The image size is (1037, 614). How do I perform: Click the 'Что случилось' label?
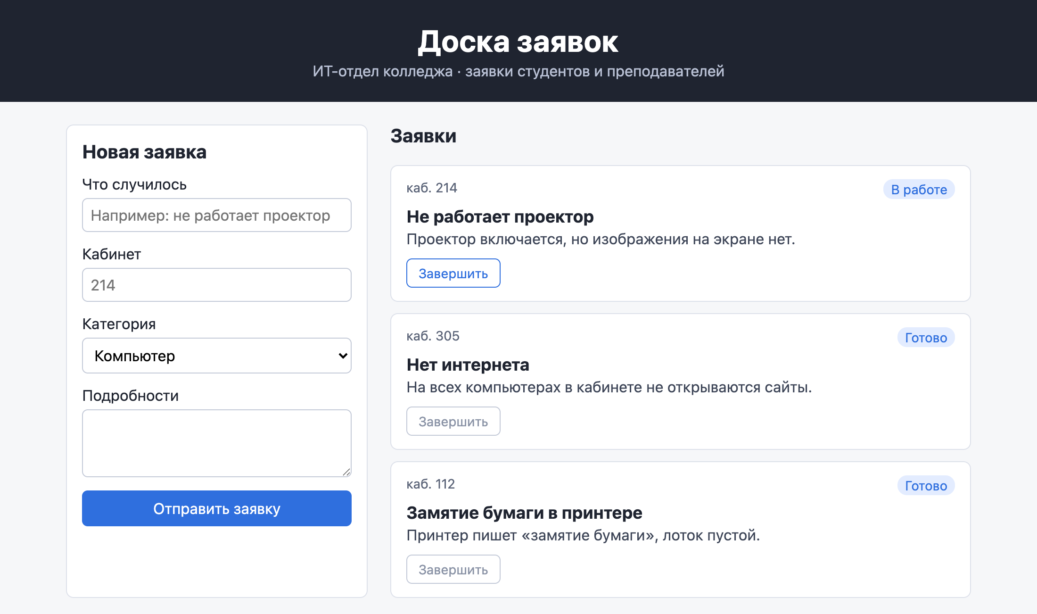coord(134,184)
